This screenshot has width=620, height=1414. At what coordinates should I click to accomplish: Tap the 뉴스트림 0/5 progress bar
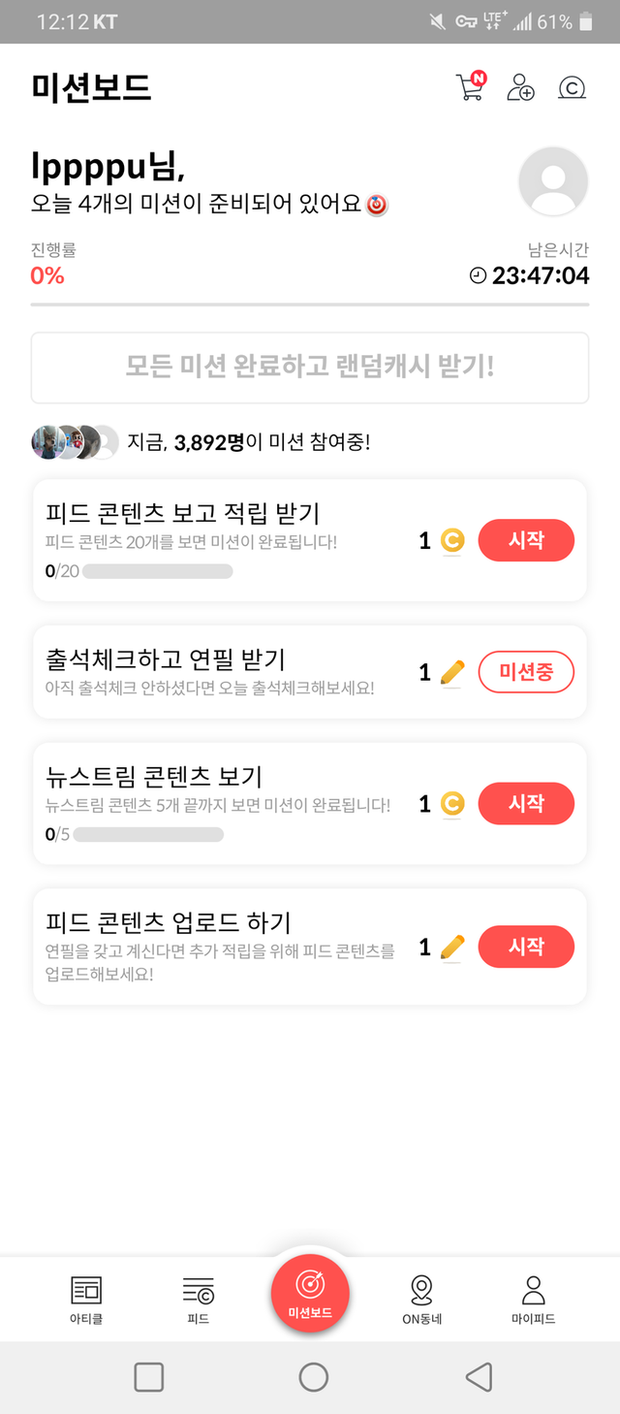pos(148,834)
